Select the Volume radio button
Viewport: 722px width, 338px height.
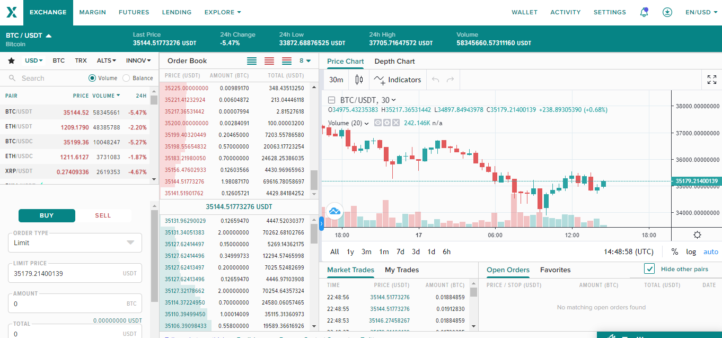pyautogui.click(x=92, y=78)
